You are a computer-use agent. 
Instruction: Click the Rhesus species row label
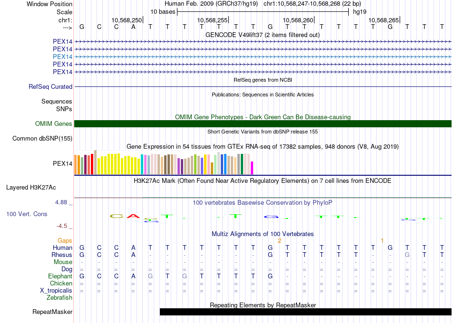pyautogui.click(x=61, y=255)
